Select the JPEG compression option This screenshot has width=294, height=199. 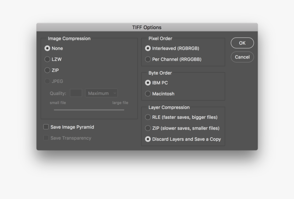(47, 81)
